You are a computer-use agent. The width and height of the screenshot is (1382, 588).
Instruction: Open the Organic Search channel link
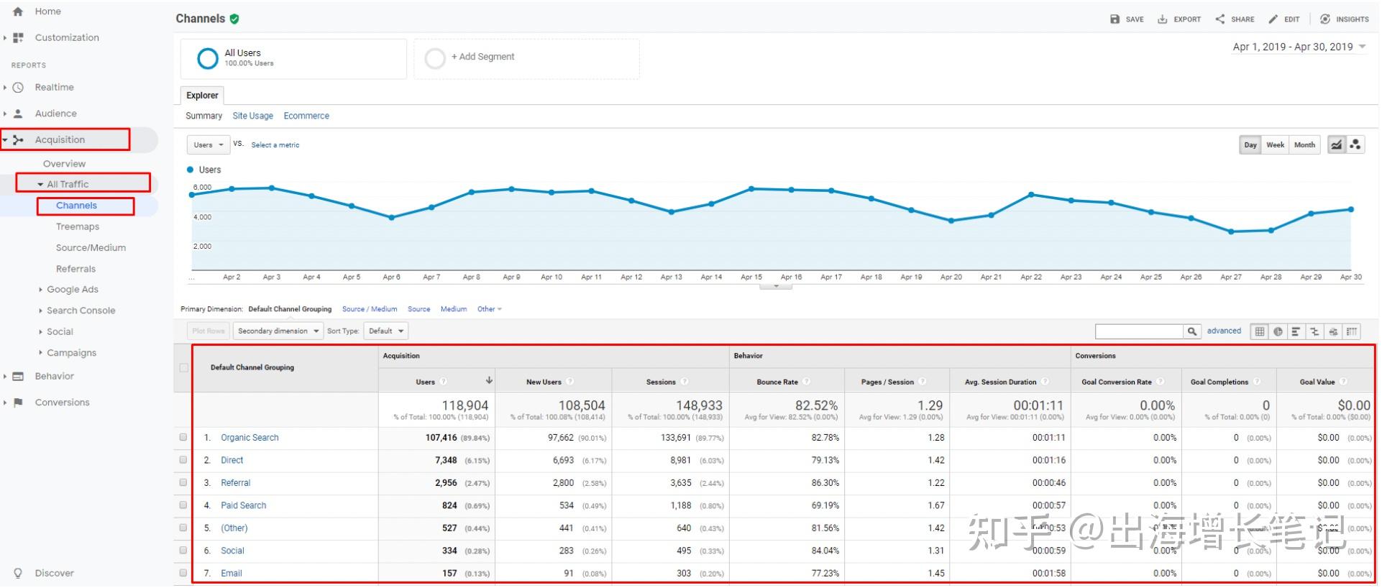click(250, 438)
